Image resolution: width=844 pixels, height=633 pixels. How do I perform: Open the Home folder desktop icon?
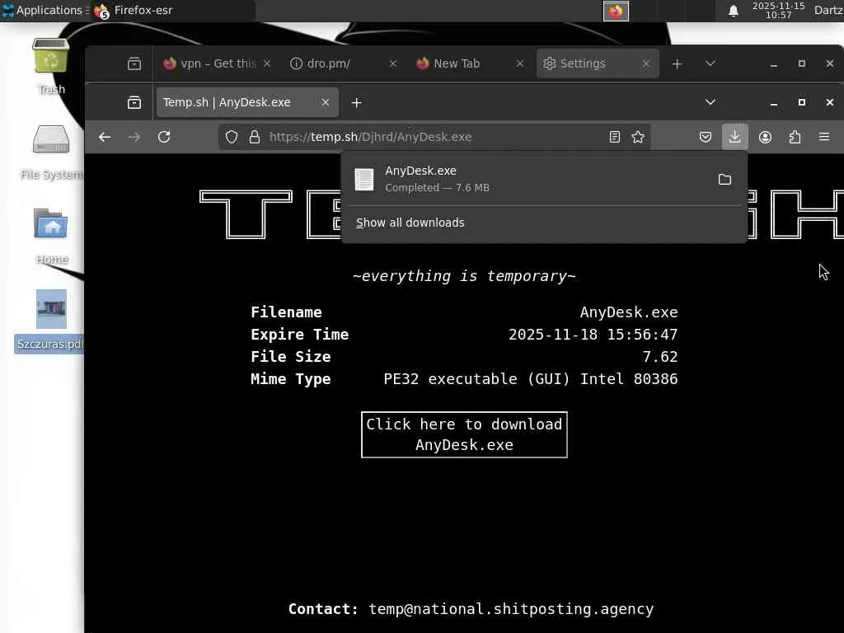coord(51,236)
